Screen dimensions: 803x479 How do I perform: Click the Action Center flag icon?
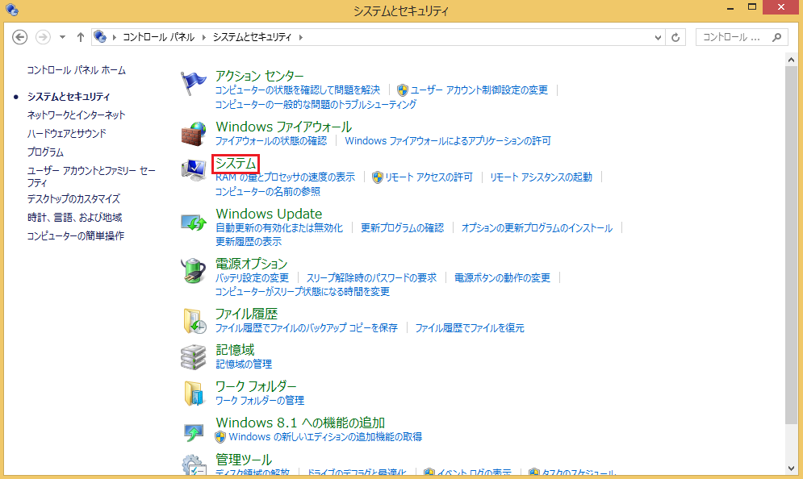point(194,79)
